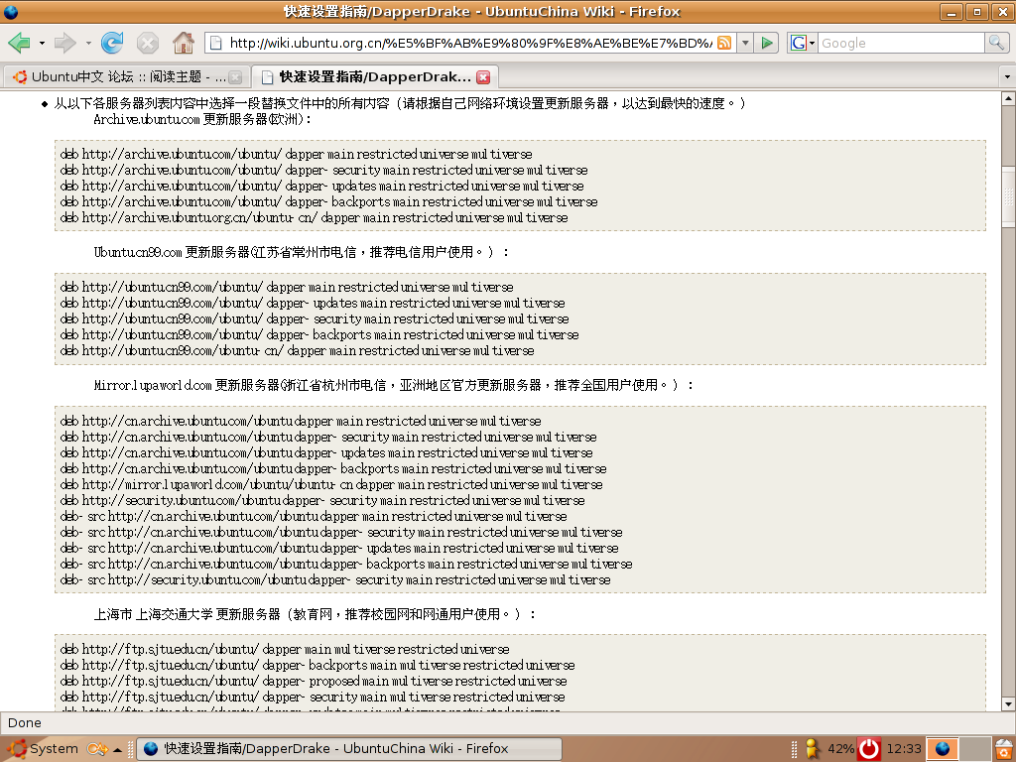1016x762 pixels.
Task: Open the Google search engine selector
Action: [802, 44]
